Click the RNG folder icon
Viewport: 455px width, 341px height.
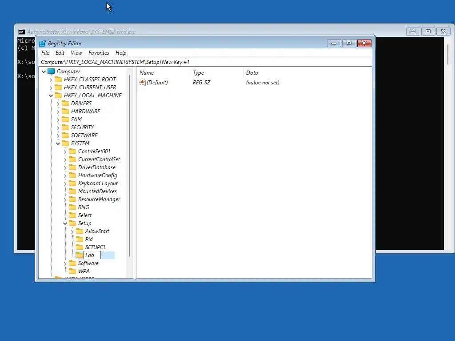pos(72,207)
